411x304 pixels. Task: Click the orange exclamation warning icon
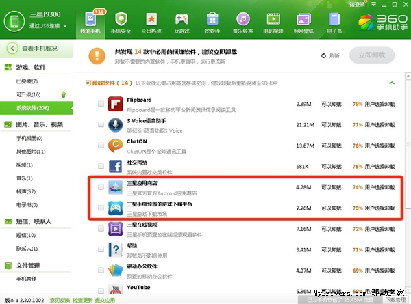coord(97,56)
